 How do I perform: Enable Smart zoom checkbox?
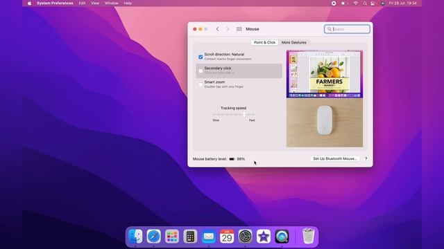point(200,84)
